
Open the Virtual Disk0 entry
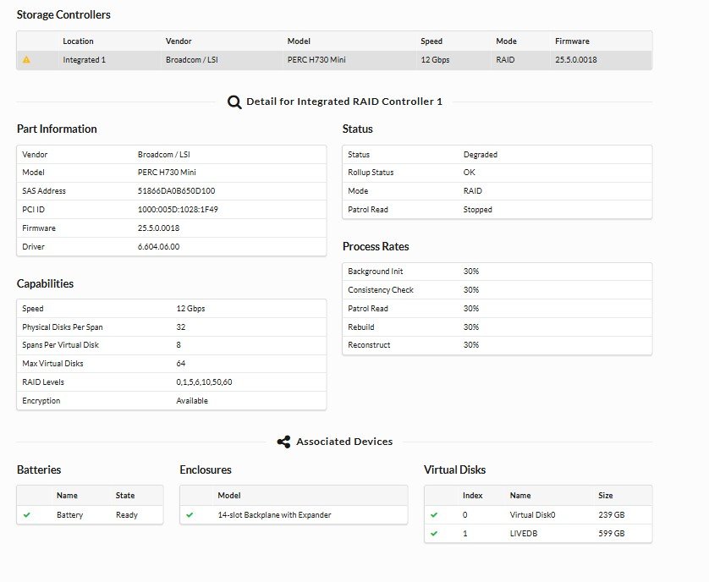coord(532,514)
